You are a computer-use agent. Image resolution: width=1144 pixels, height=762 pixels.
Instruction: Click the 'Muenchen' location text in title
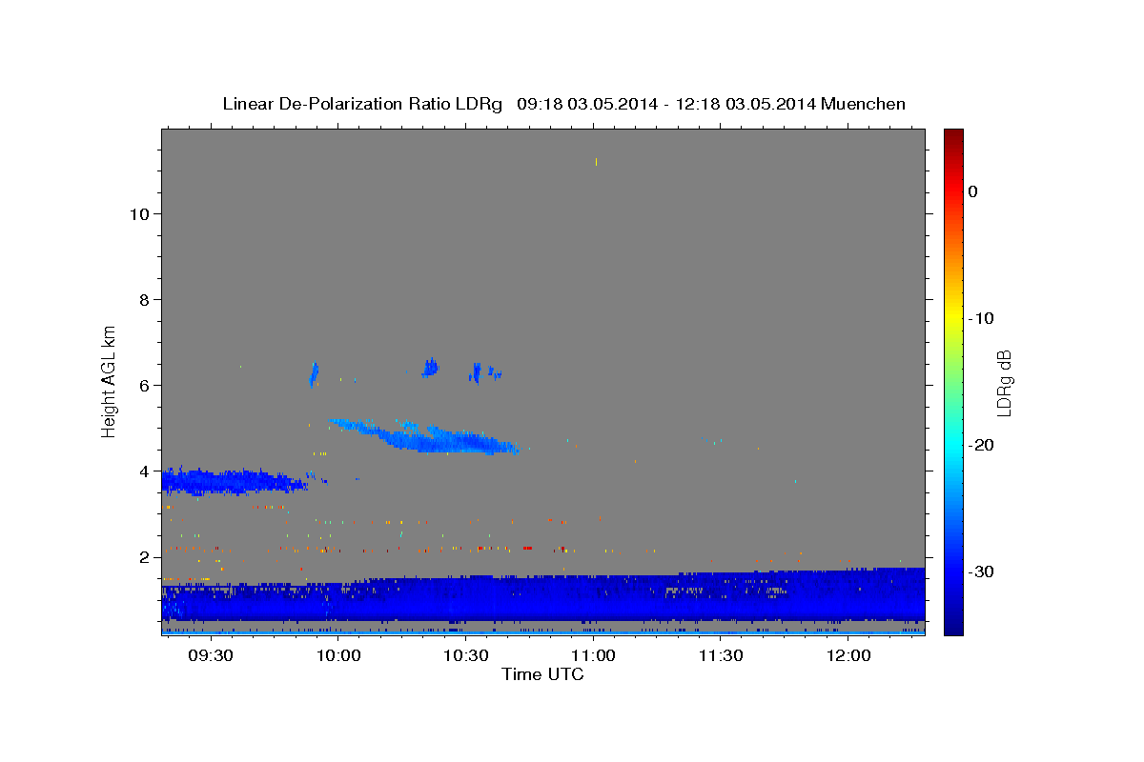pos(864,104)
